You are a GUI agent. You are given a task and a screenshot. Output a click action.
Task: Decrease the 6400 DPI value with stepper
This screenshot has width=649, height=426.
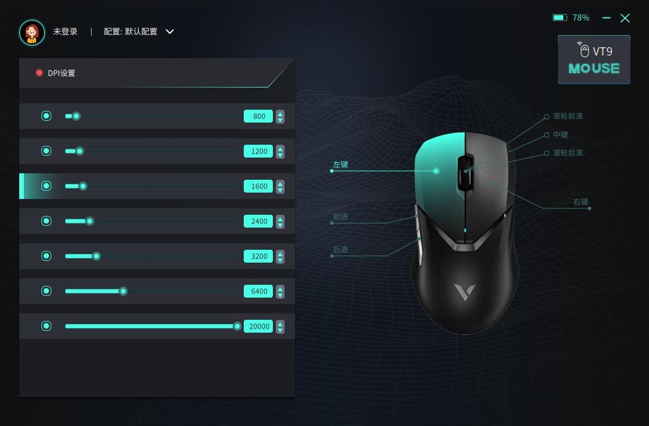point(280,295)
